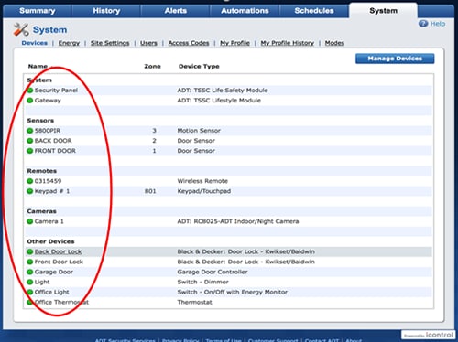Click the green status dot beside Security Panel

(x=30, y=91)
